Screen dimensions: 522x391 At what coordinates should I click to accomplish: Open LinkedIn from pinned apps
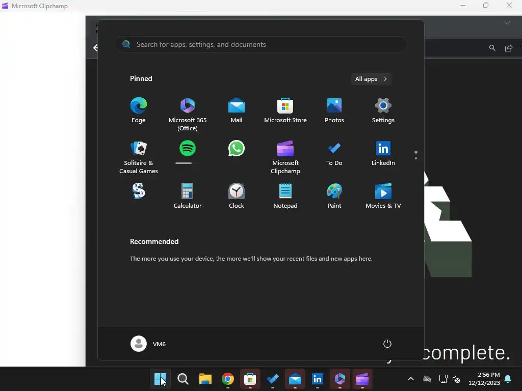pyautogui.click(x=383, y=154)
